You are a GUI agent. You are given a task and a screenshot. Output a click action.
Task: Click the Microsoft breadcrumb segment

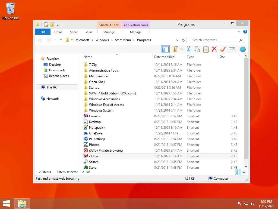coord(82,40)
